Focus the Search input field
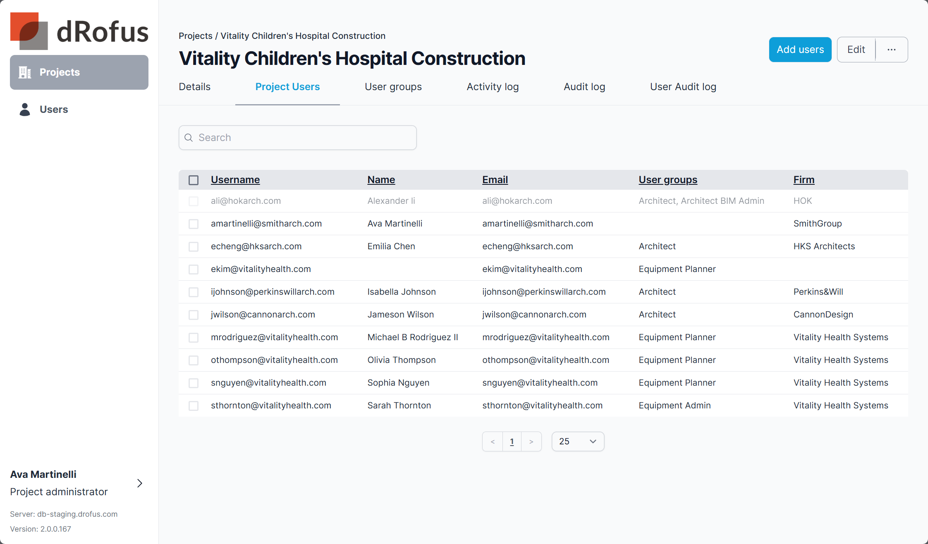Viewport: 928px width, 544px height. (304, 138)
